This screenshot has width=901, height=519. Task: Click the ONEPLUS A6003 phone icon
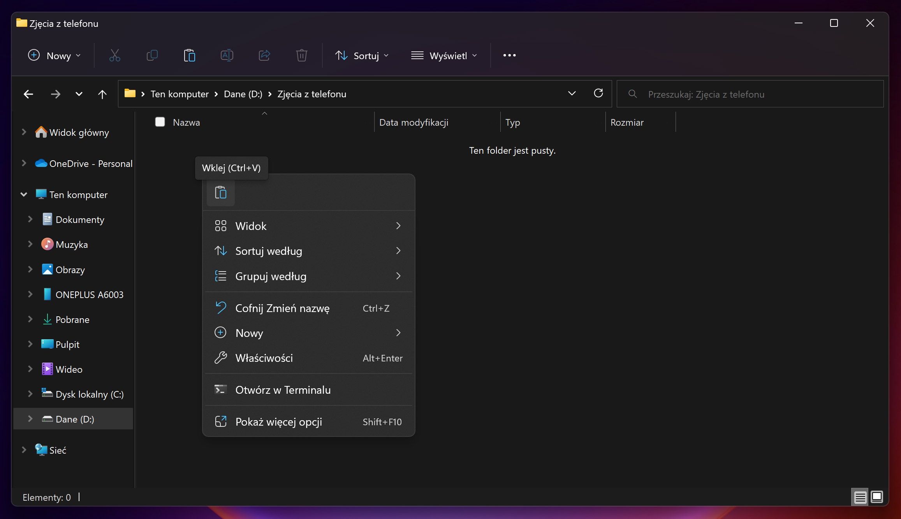coord(47,295)
